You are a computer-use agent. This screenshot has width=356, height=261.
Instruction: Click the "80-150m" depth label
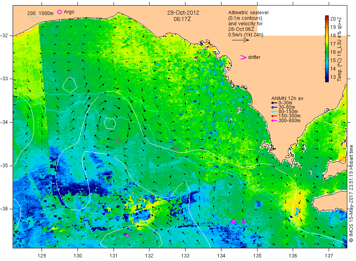pos(288,112)
